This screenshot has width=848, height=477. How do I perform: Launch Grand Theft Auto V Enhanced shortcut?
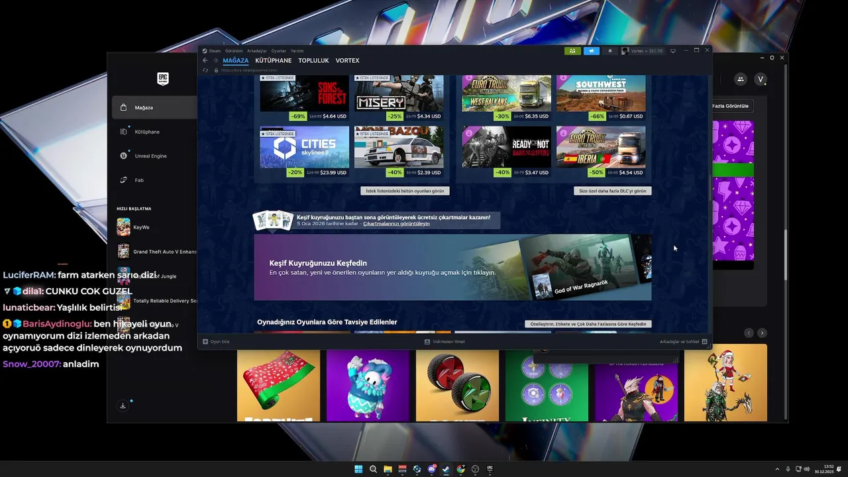point(157,251)
